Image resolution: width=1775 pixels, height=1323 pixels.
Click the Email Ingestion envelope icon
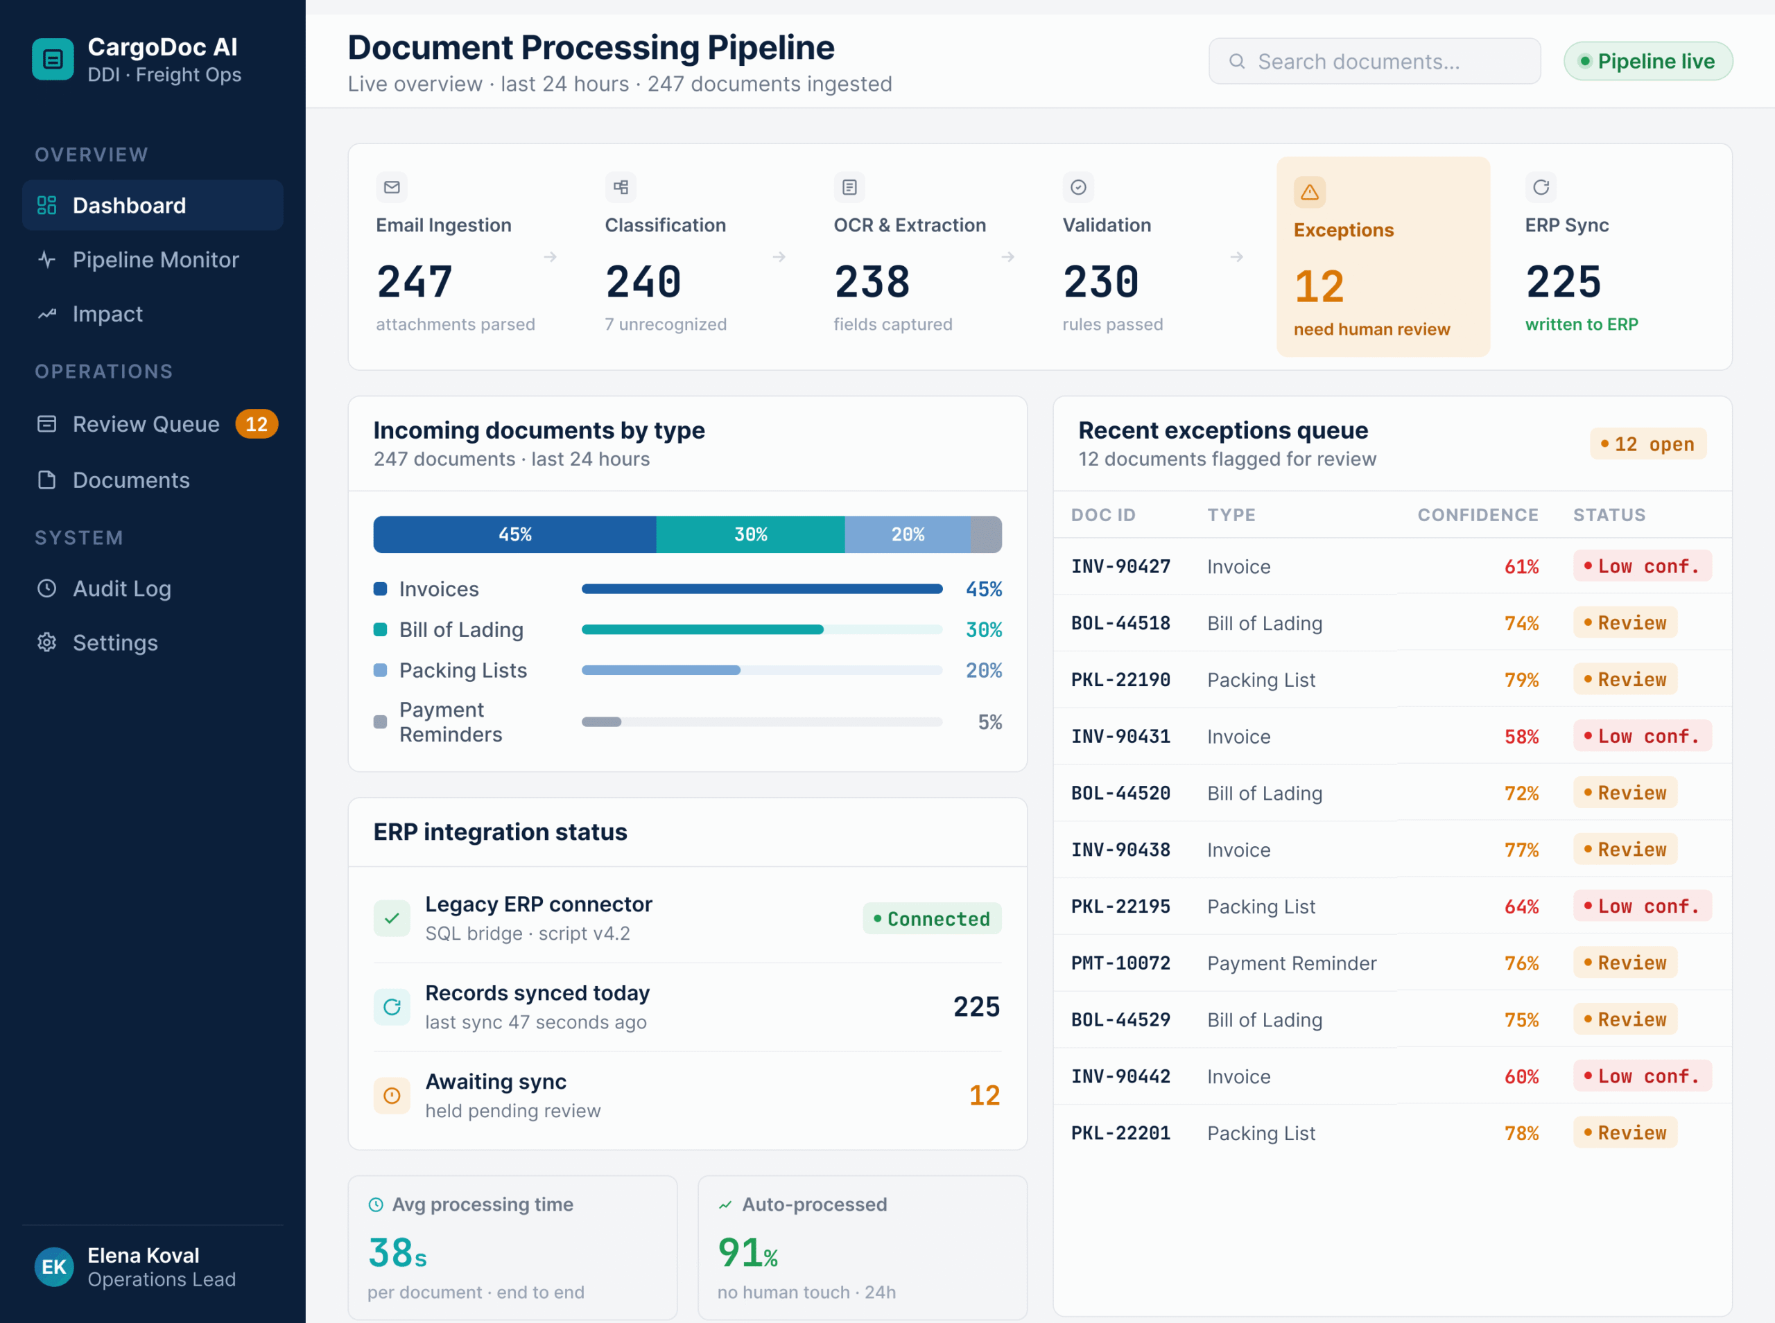[392, 187]
